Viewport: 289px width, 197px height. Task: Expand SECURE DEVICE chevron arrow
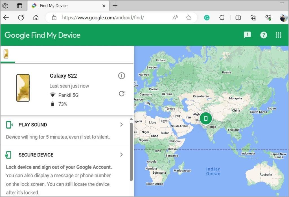click(x=121, y=155)
